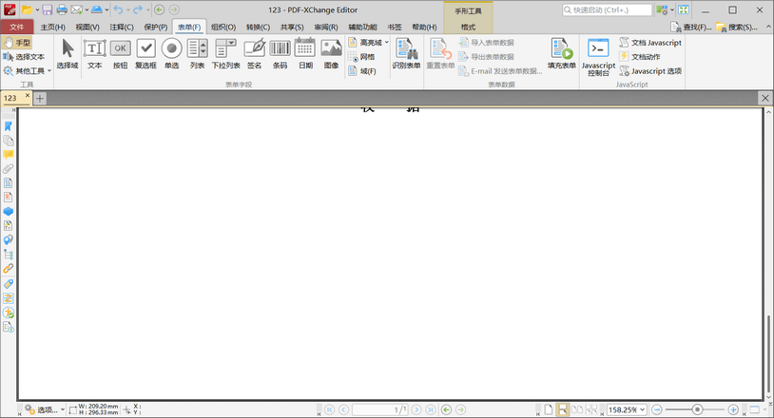Select the Text field form tool
This screenshot has width=774, height=418.
pos(94,54)
